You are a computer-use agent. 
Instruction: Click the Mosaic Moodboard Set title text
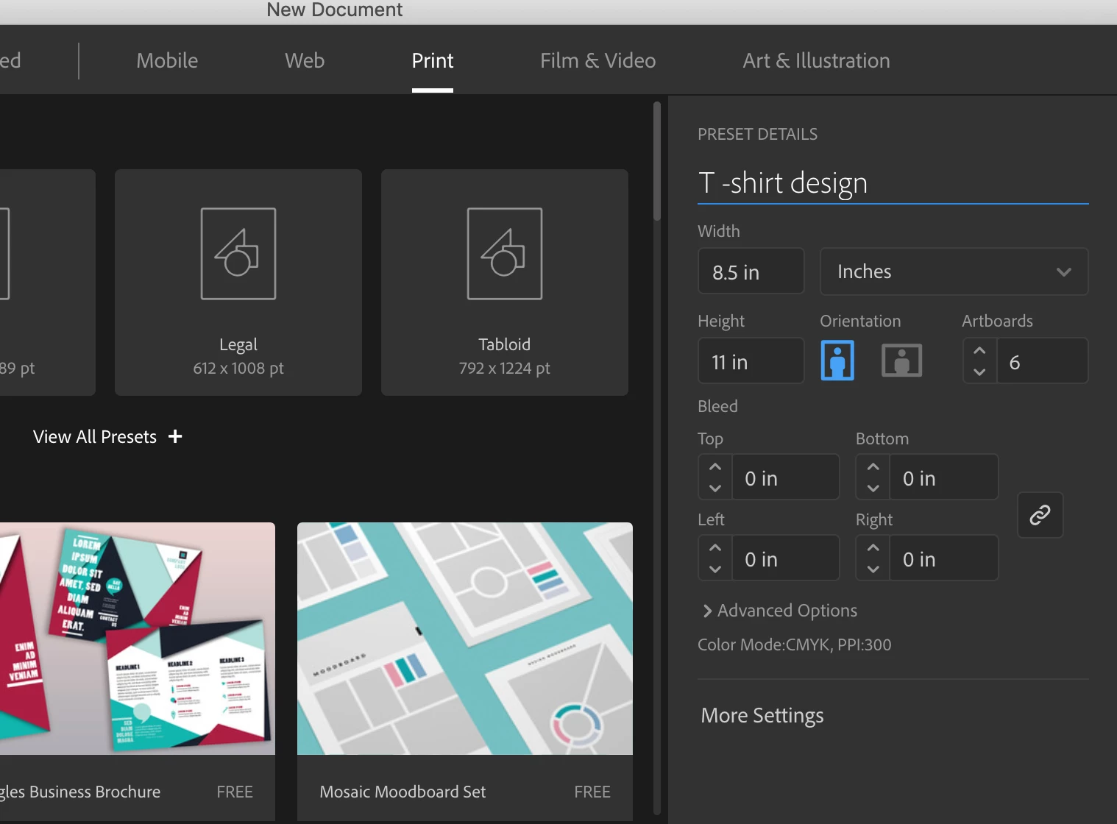coord(403,792)
